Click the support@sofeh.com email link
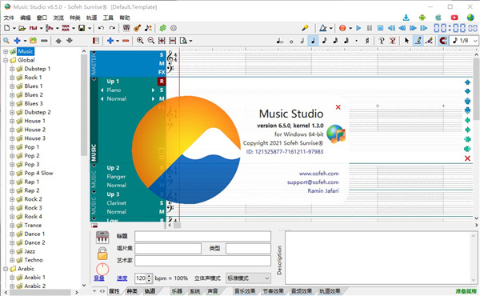 pos(313,182)
